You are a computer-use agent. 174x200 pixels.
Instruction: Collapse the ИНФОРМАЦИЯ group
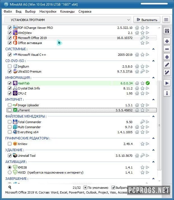click(x=153, y=78)
